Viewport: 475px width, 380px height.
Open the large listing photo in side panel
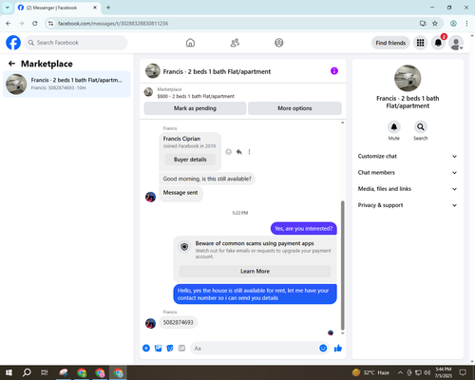(408, 78)
